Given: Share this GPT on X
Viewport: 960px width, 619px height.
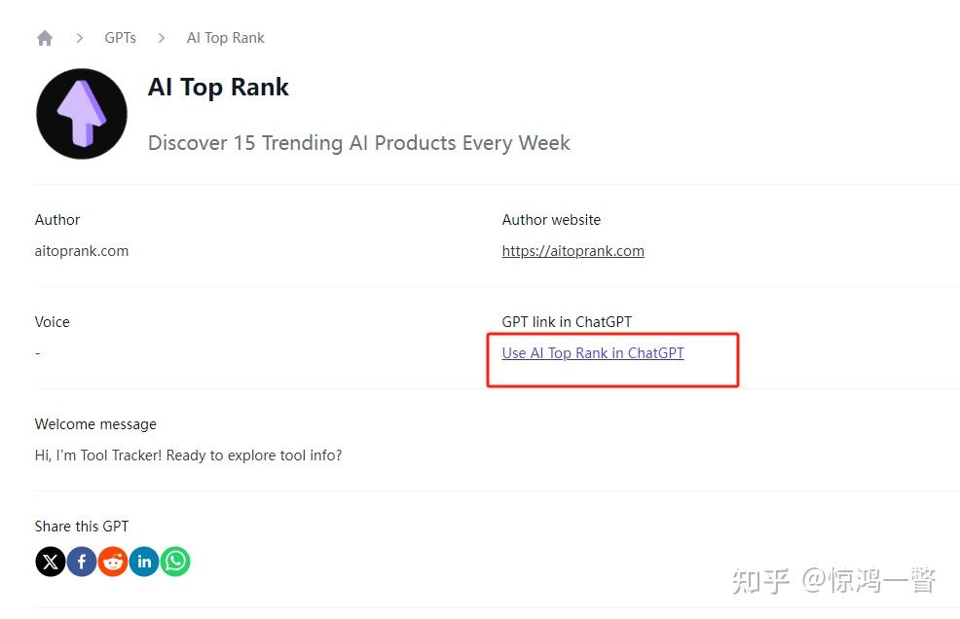Looking at the screenshot, I should click(x=50, y=561).
